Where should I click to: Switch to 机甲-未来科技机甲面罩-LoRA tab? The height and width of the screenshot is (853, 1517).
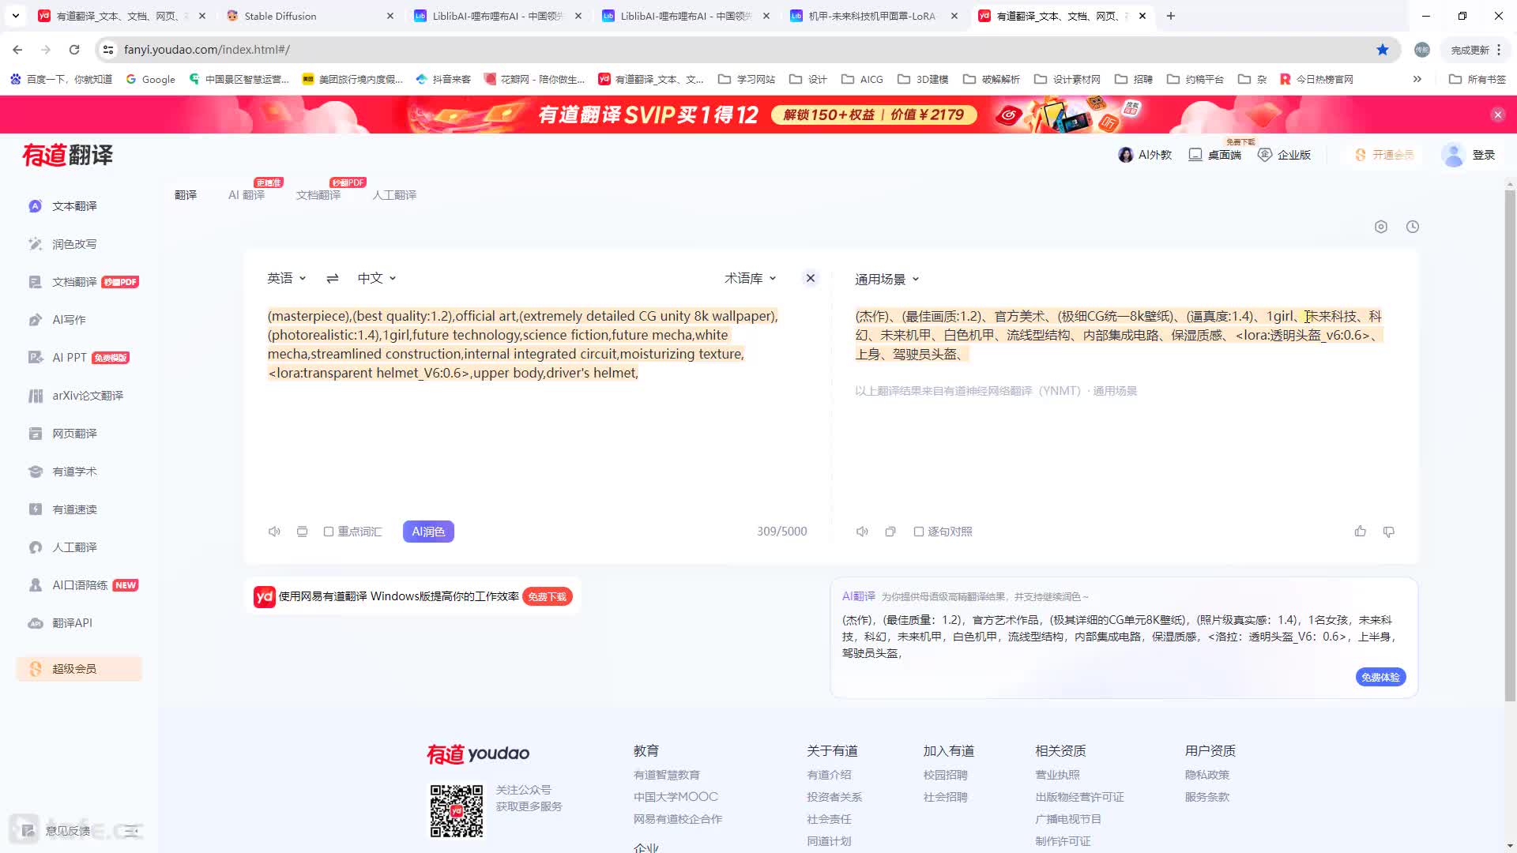(x=874, y=16)
